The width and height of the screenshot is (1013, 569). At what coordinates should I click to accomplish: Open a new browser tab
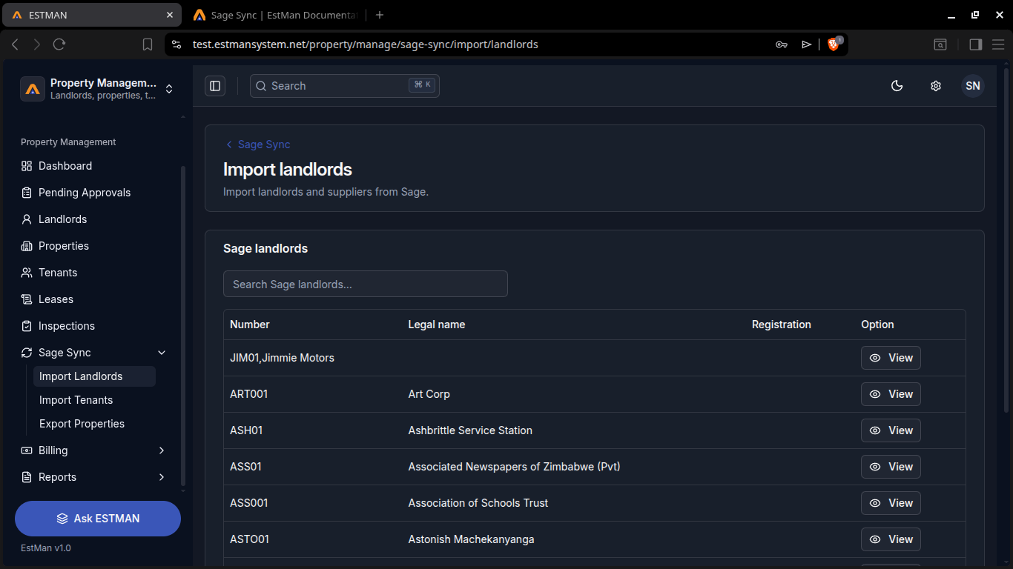pos(380,15)
